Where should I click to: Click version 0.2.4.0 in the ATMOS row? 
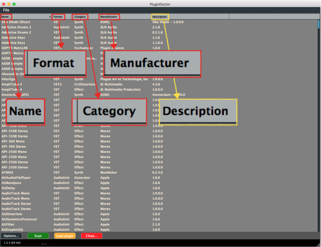pyautogui.click(x=157, y=172)
